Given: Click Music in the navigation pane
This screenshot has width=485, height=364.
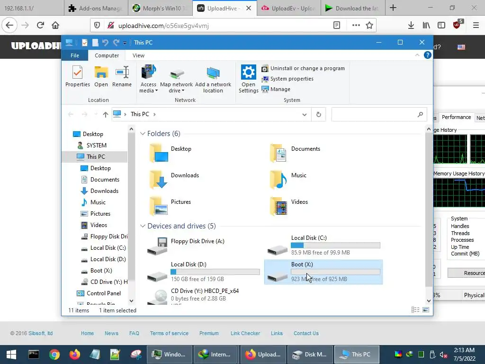Looking at the screenshot, I should [98, 202].
